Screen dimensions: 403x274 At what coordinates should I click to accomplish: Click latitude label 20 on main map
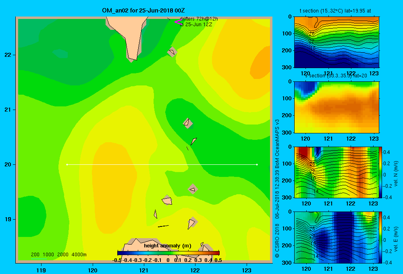pyautogui.click(x=8, y=164)
